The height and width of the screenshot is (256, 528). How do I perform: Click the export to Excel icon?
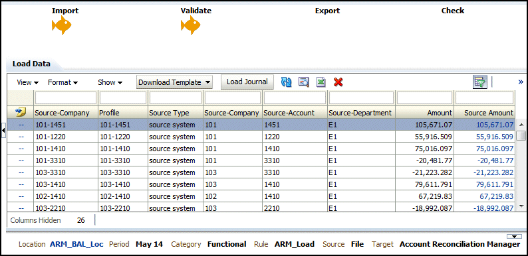(321, 82)
